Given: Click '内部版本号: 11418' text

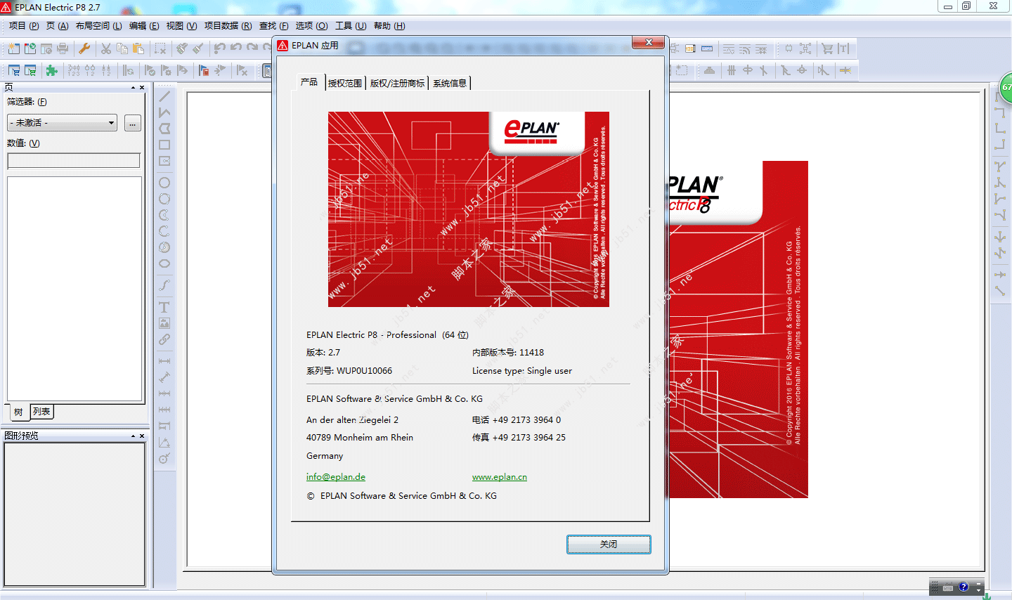Looking at the screenshot, I should tap(508, 353).
